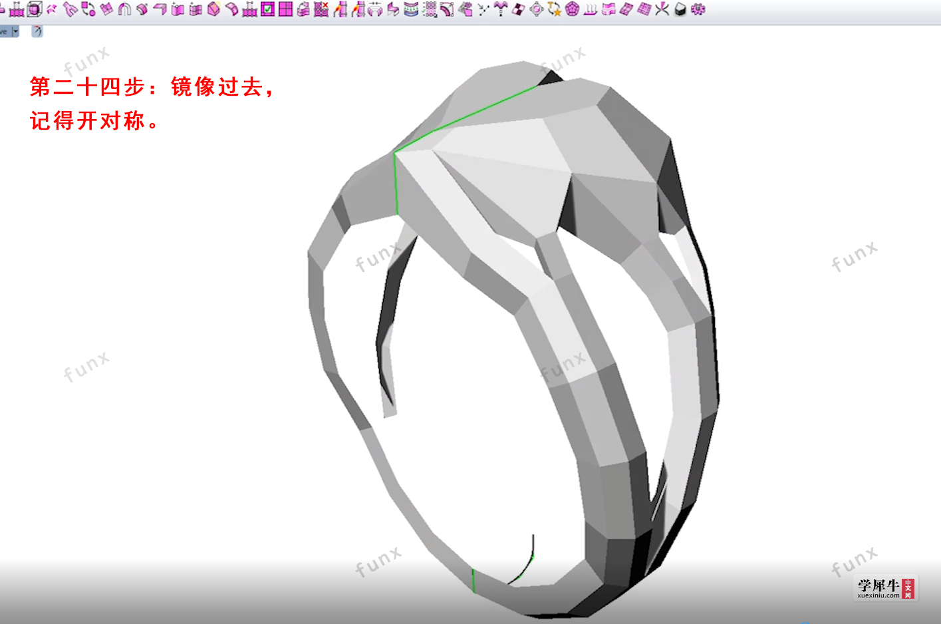Click the pink S-shaped folded ribbon icon
941x624 pixels.
[x=393, y=9]
